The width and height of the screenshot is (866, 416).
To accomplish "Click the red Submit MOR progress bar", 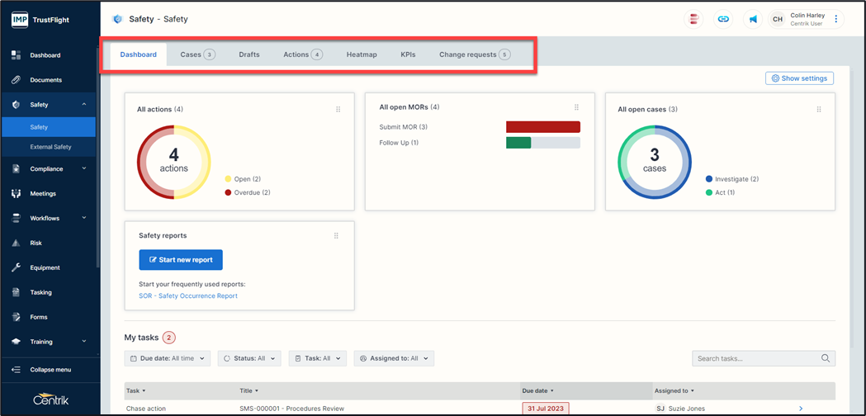I will pos(542,127).
